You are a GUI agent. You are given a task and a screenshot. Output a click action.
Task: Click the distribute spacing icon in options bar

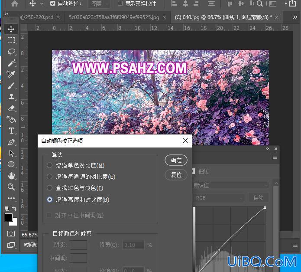point(211,3)
